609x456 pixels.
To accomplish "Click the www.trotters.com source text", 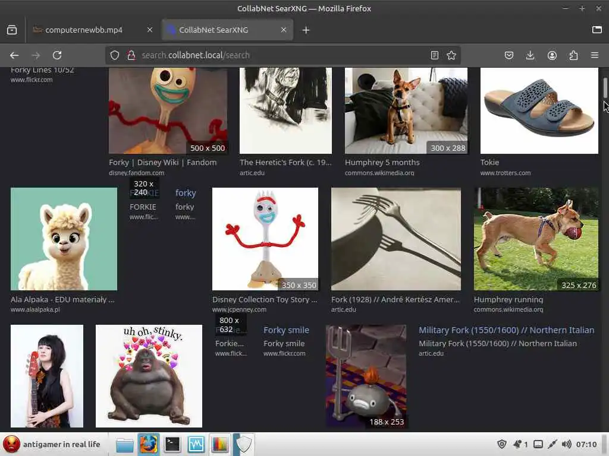I will (x=506, y=173).
